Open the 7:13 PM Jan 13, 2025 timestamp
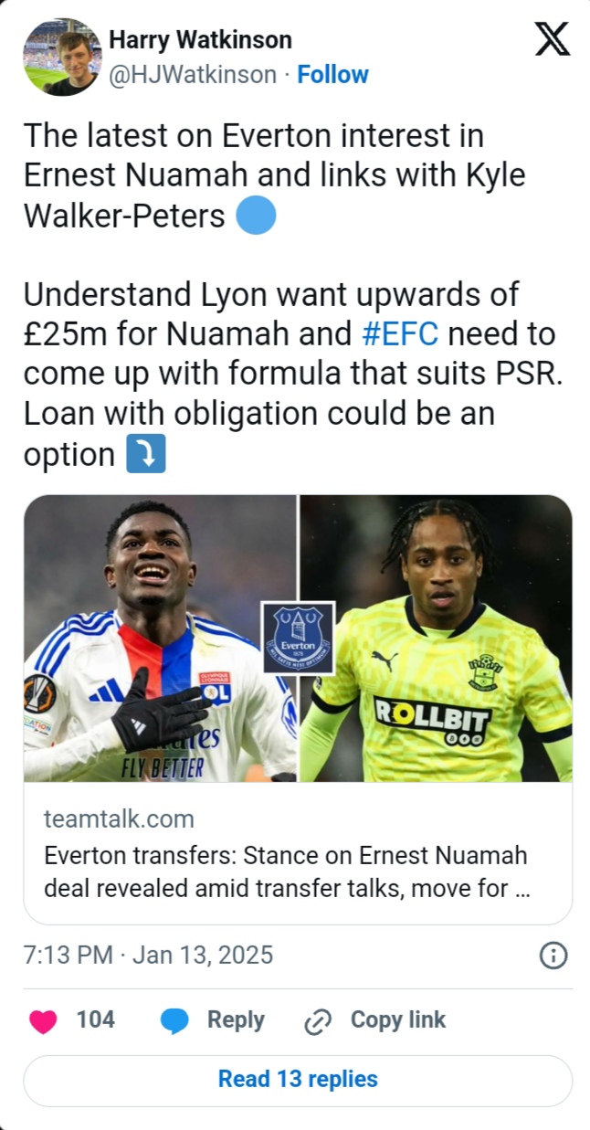The width and height of the screenshot is (590, 1130). coord(149,956)
